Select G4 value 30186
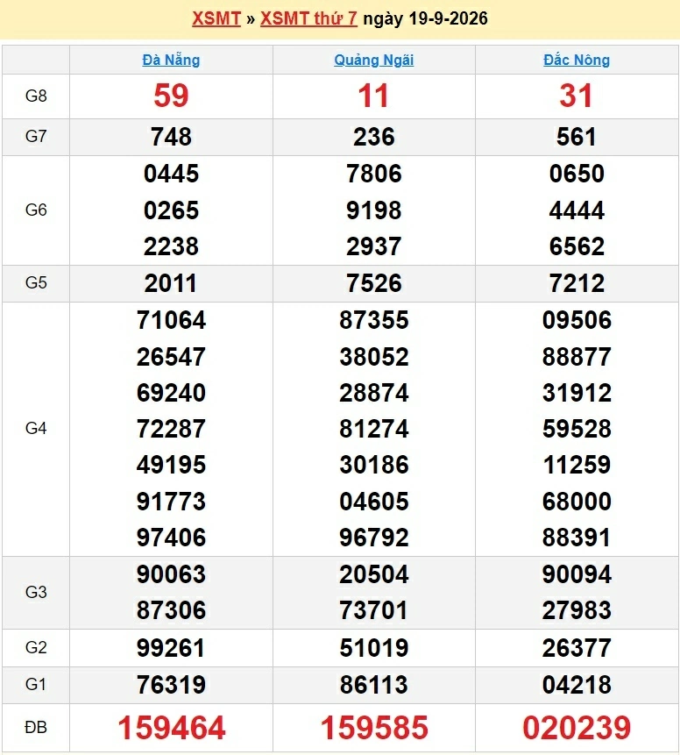Image resolution: width=680 pixels, height=755 pixels. [374, 465]
